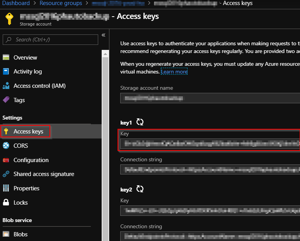Click the Access keys key icon in sidebar
The height and width of the screenshot is (241, 300).
(x=6, y=131)
